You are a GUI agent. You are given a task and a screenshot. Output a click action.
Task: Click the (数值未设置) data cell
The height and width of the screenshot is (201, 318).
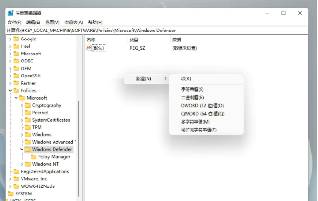[x=185, y=48]
